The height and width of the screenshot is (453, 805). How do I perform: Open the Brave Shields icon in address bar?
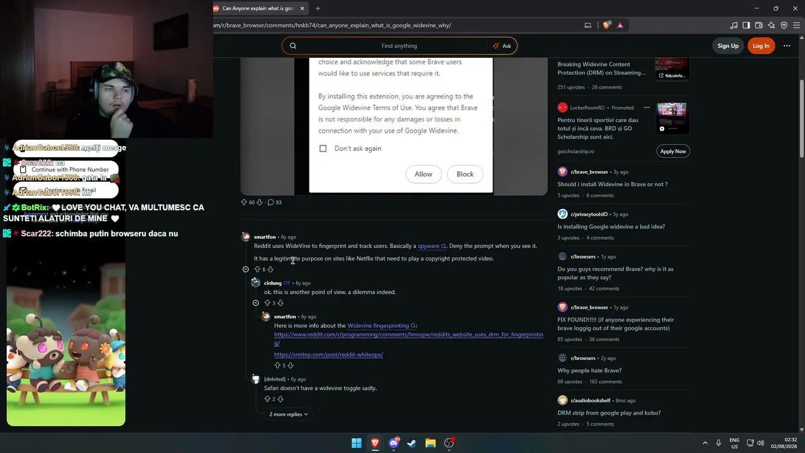(x=607, y=25)
